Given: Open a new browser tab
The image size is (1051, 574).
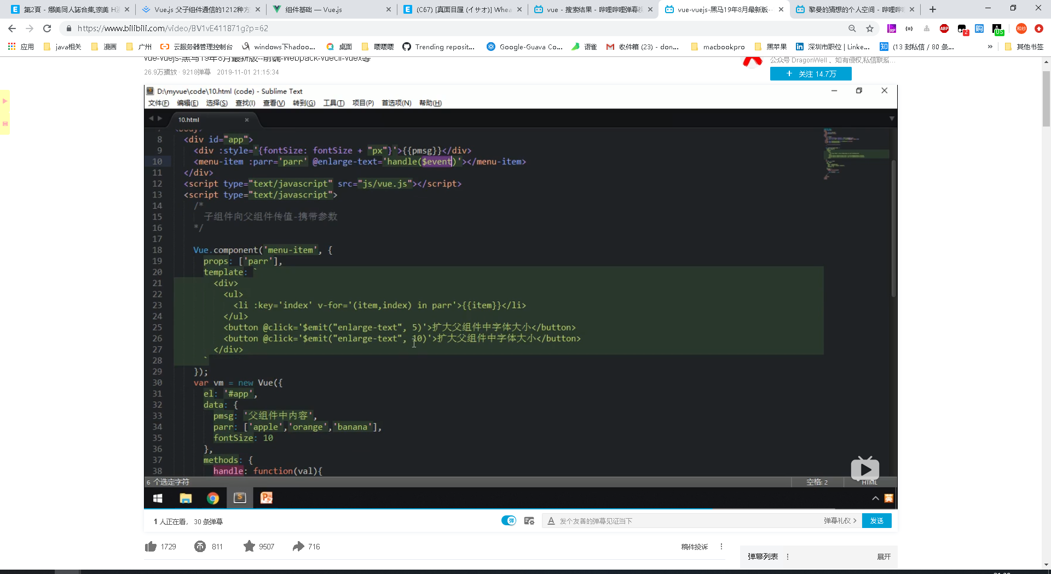Looking at the screenshot, I should [x=933, y=9].
